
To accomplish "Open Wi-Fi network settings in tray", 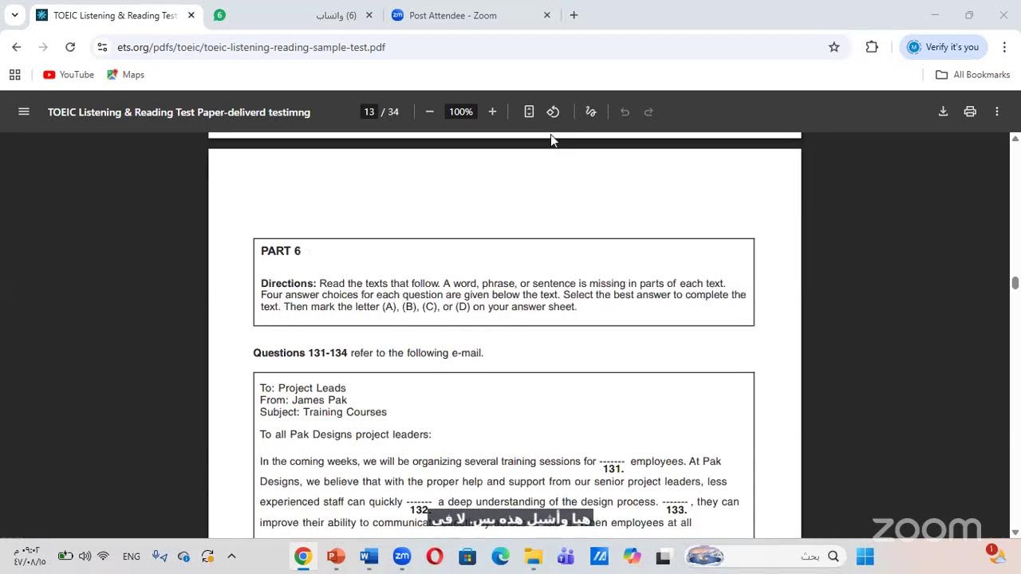I will click(103, 556).
